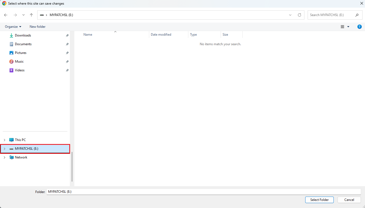Viewport: 365px width, 208px height.
Task: Unpin Downloads from quick access
Action: pos(67,35)
